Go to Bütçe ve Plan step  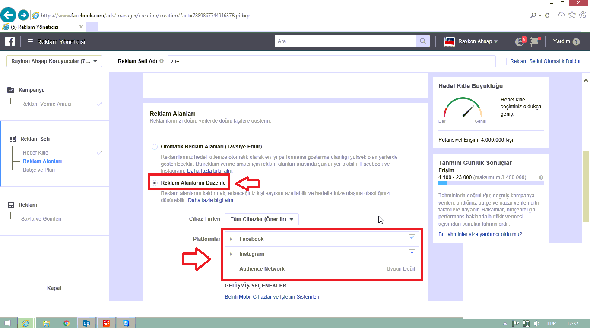coord(39,170)
